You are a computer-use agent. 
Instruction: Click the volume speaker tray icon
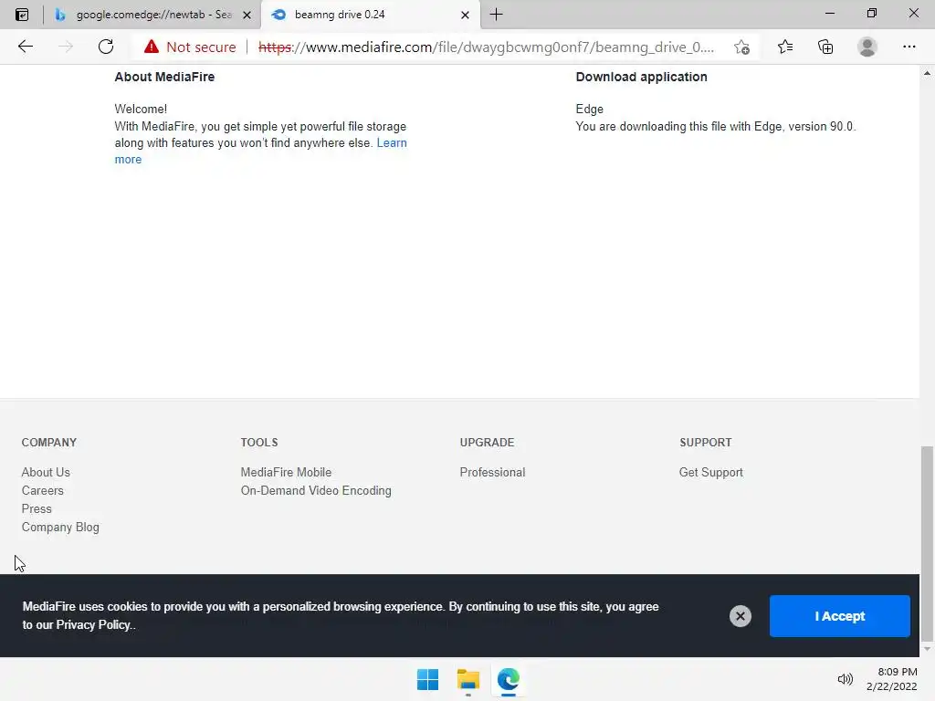coord(845,679)
